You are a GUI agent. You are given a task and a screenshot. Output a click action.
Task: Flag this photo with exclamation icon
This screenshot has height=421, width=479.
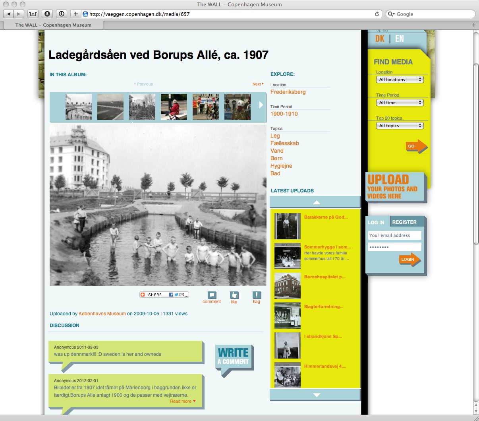(257, 295)
